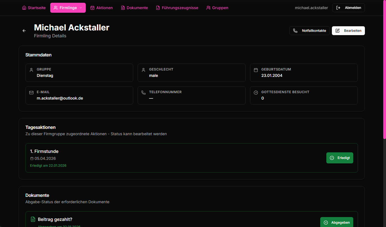Click the michael.ackstaller username
The width and height of the screenshot is (386, 227).
pyautogui.click(x=311, y=8)
